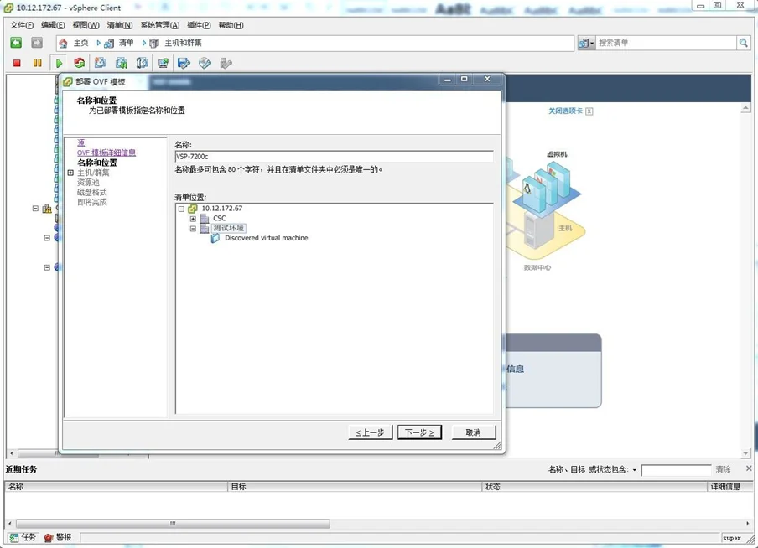This screenshot has height=548, width=758.
Task: Click the 详细信息 column header
Action: point(730,487)
